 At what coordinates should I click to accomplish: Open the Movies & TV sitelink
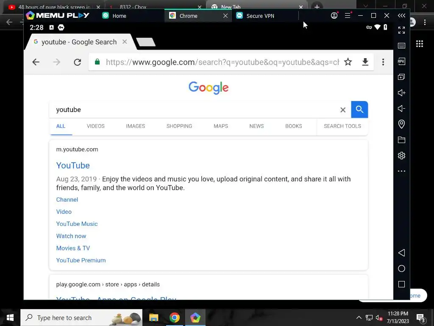point(73,248)
